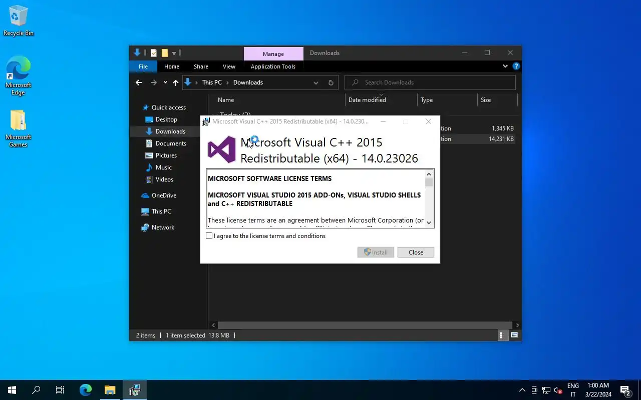
Task: Select Quick access in the navigation pane
Action: (x=169, y=107)
